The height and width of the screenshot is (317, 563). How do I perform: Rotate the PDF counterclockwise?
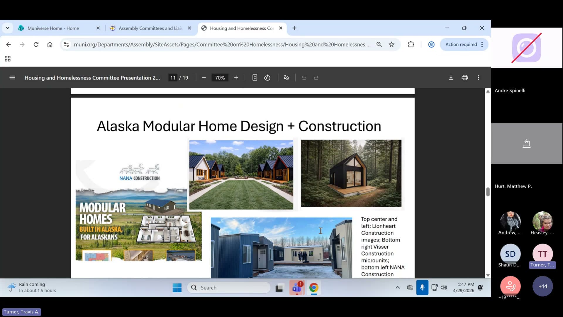click(x=267, y=78)
